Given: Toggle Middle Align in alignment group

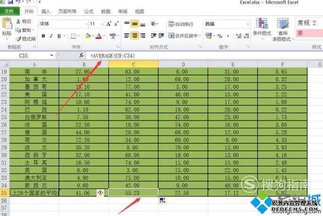Looking at the screenshot, I should pyautogui.click(x=135, y=24).
